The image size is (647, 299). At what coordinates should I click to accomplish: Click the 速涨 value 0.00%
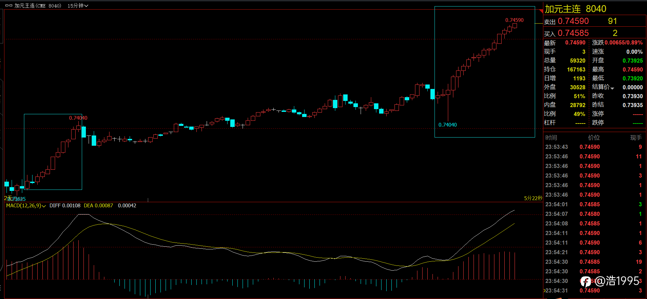[635, 52]
